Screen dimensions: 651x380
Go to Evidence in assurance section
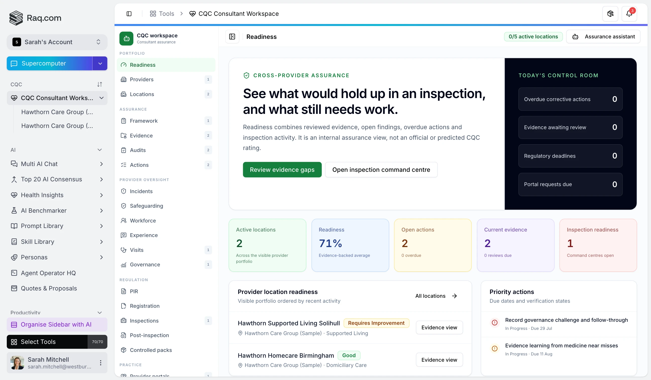click(166, 135)
